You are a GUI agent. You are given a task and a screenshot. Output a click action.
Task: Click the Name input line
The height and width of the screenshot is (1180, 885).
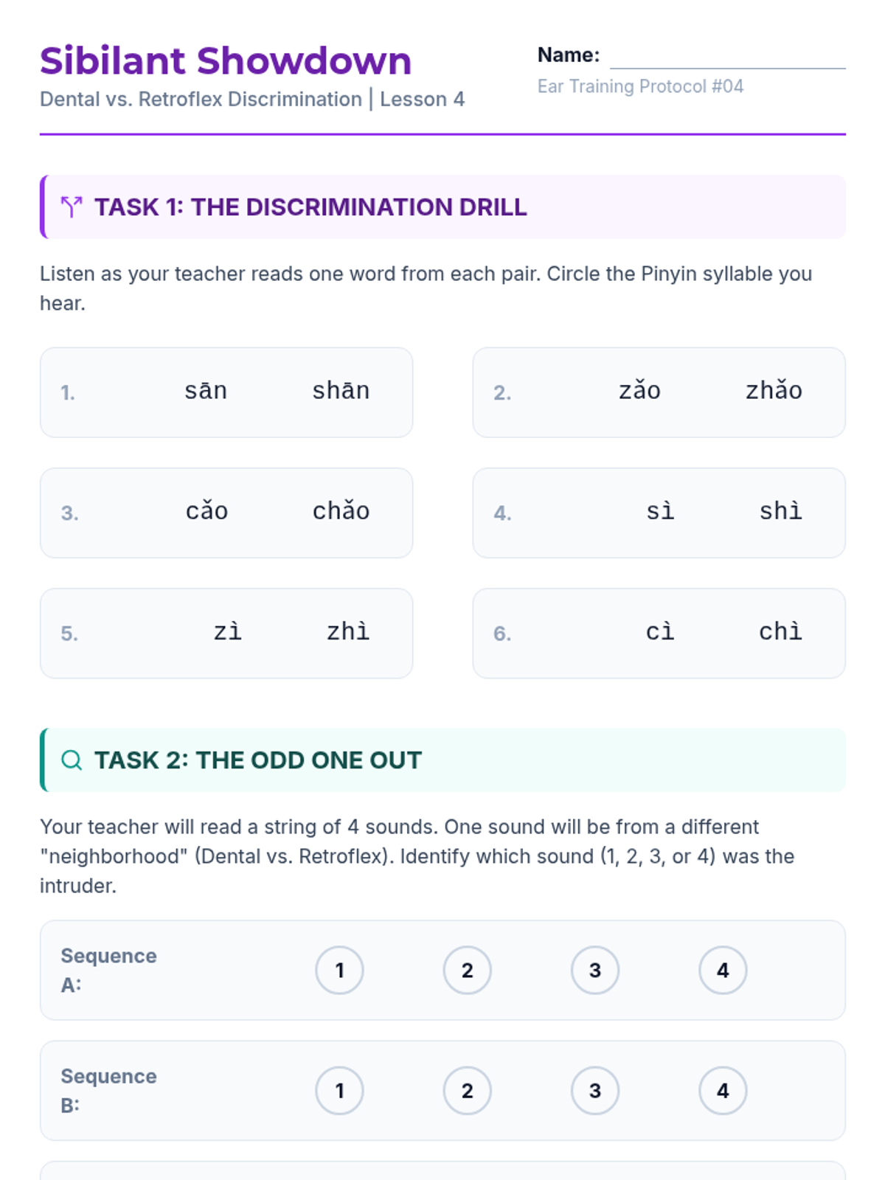coord(728,56)
